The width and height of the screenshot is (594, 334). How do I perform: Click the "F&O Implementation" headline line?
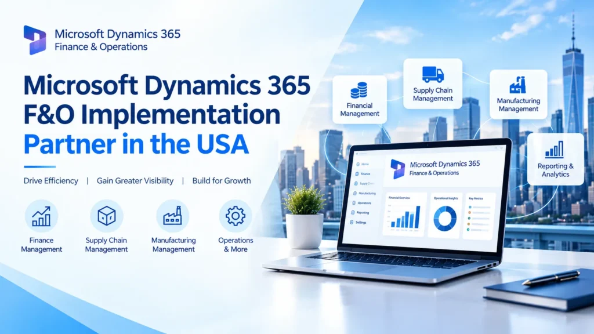tap(152, 114)
